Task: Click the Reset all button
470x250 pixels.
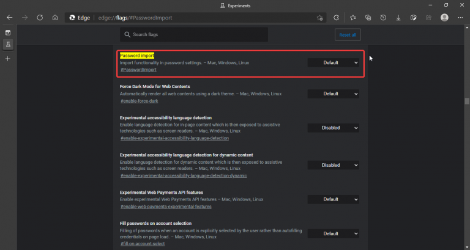Action: click(x=348, y=35)
